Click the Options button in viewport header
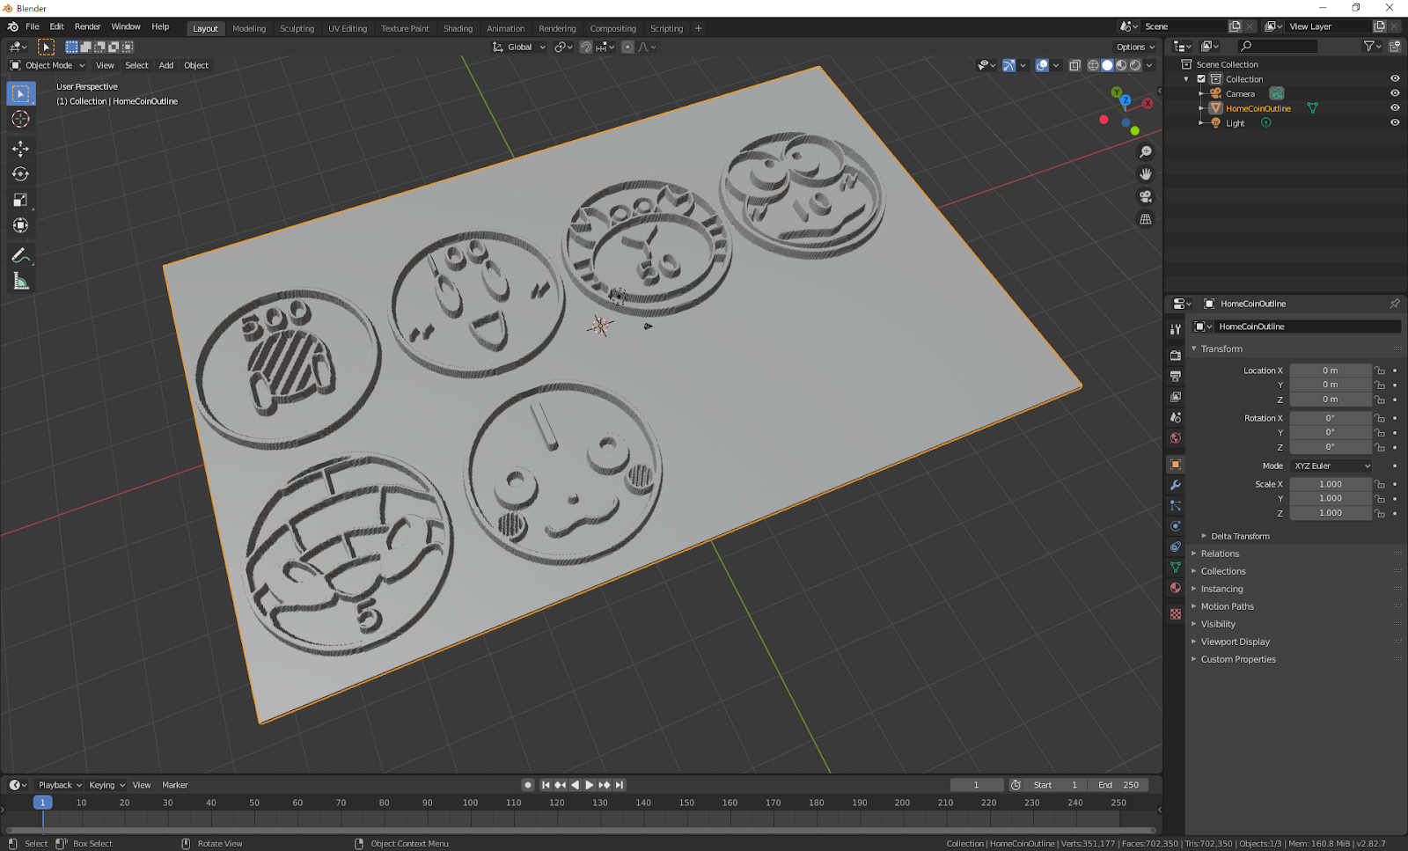 pyautogui.click(x=1135, y=47)
